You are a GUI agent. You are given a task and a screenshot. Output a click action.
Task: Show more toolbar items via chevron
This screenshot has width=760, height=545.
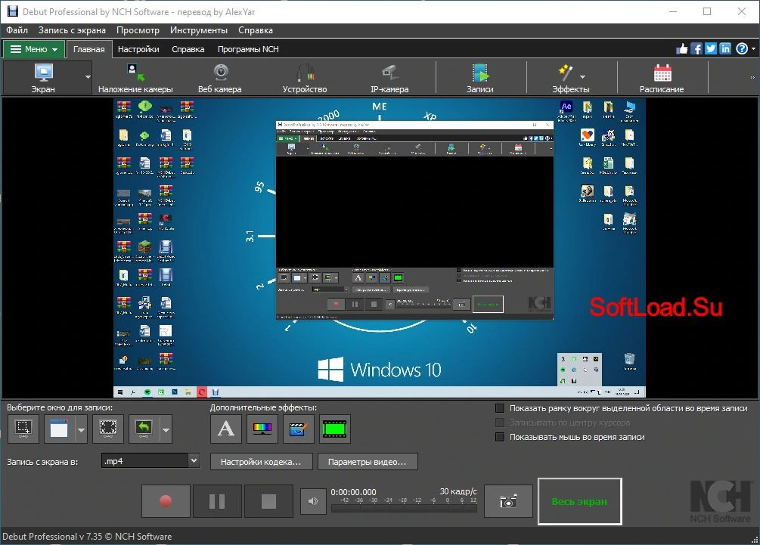(752, 78)
